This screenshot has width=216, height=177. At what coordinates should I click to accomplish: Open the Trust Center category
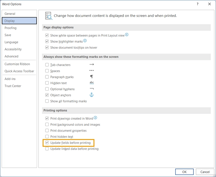[x=19, y=86]
